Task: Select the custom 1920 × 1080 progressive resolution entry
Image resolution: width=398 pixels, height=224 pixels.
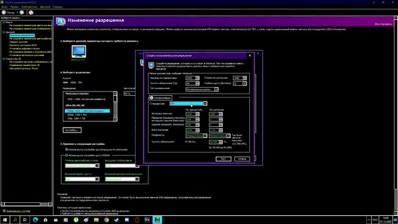Action: (x=86, y=99)
